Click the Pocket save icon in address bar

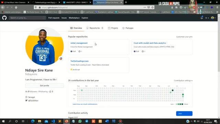[148, 7]
